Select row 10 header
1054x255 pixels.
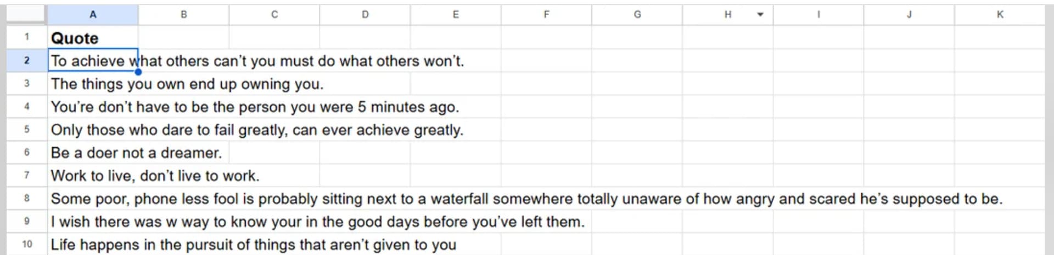(26, 244)
